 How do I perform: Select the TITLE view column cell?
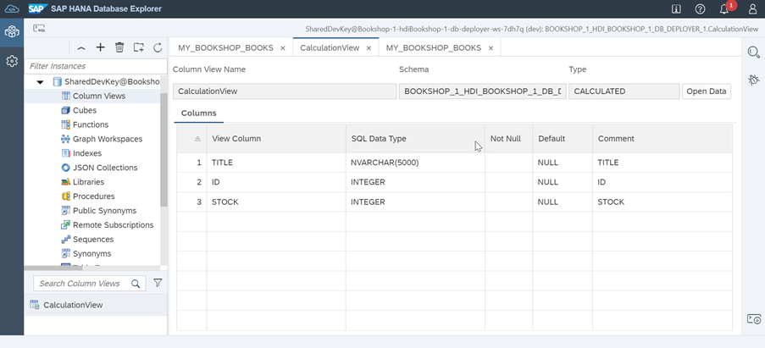tap(276, 163)
